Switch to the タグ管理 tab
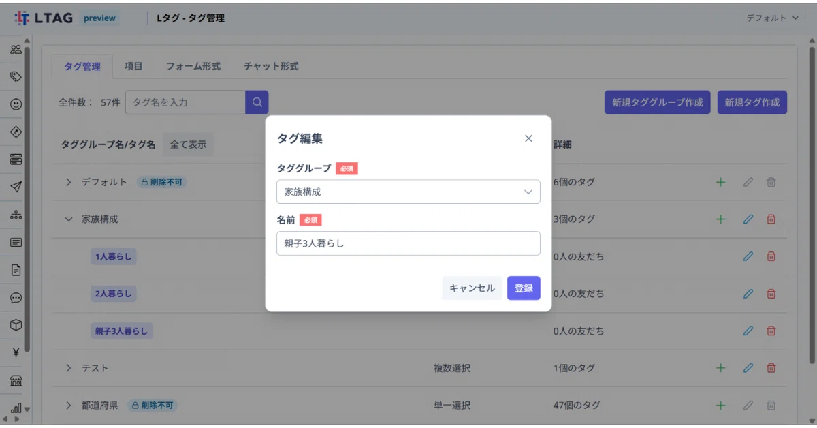Viewport: 817px width, 428px height. click(x=82, y=66)
